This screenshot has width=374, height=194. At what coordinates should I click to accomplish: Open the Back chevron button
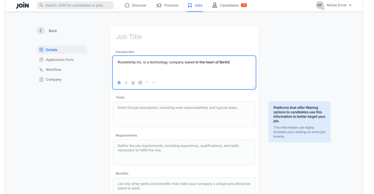41,30
